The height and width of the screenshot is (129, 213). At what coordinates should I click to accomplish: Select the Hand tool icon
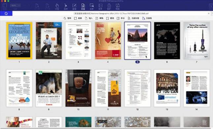point(57,7)
